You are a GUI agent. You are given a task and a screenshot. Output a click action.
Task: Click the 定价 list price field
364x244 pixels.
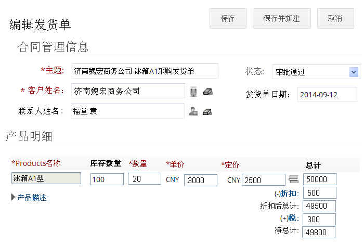point(263,180)
